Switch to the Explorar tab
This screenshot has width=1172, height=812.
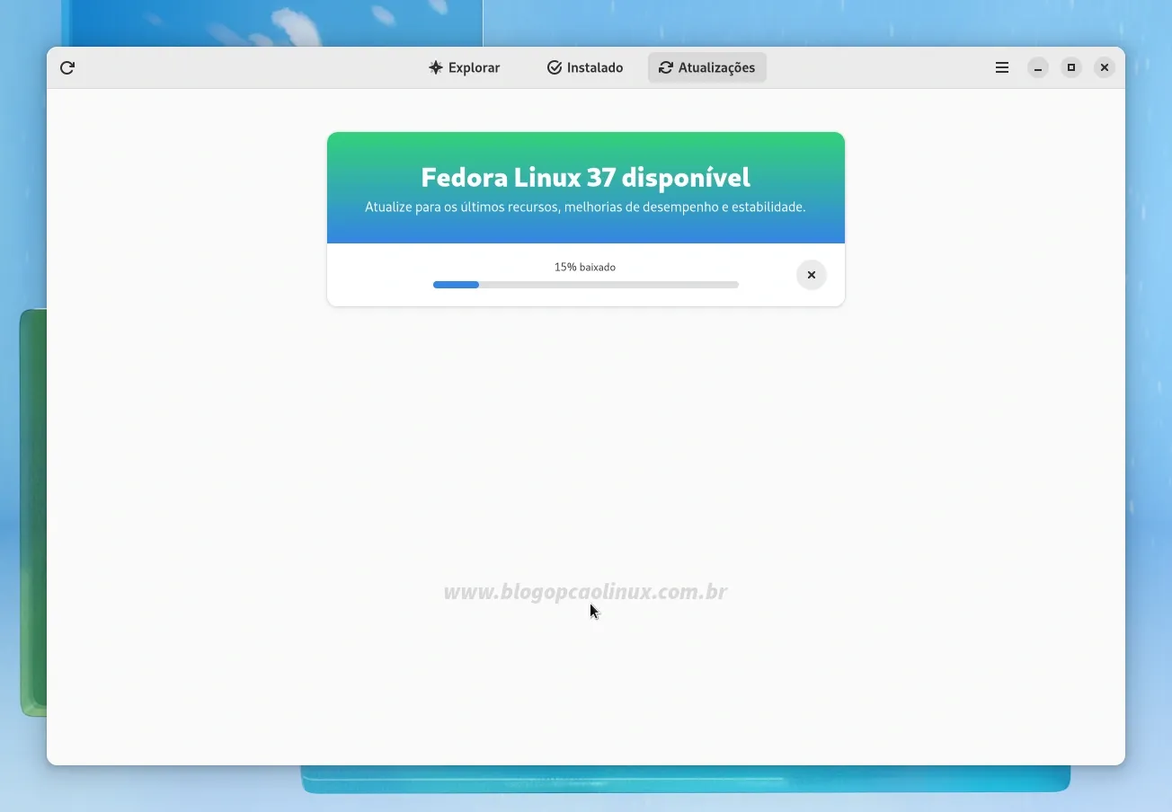tap(464, 67)
